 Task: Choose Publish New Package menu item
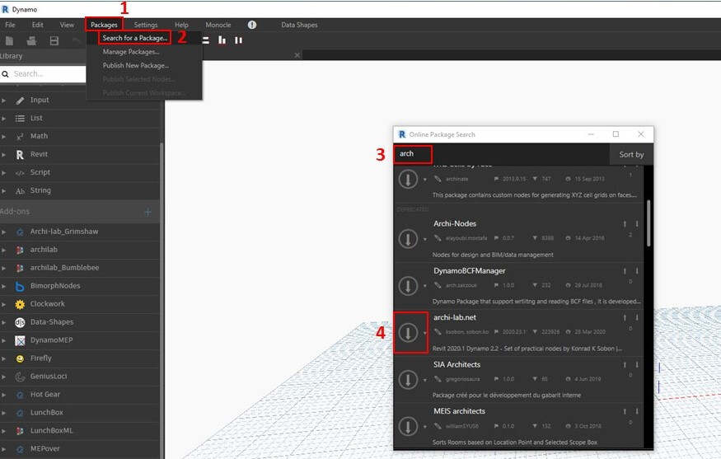click(x=136, y=66)
